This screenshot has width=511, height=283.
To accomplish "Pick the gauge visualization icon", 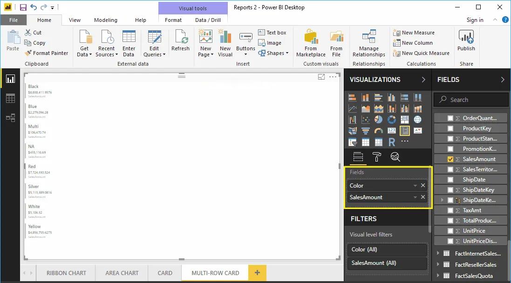I will (x=377, y=131).
